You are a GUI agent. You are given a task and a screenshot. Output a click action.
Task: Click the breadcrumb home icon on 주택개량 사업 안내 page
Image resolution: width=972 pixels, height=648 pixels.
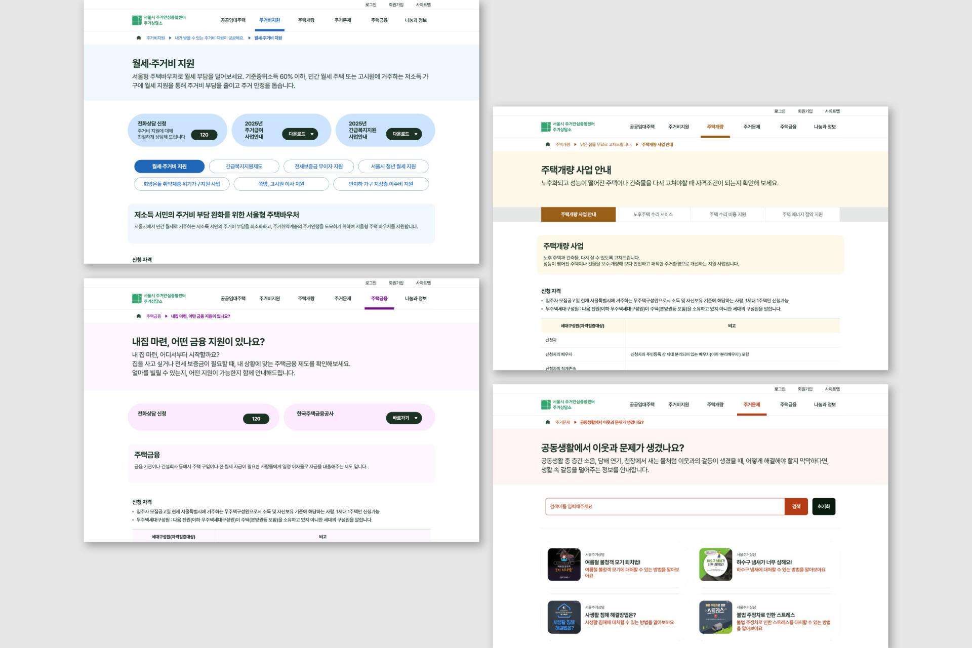[548, 144]
